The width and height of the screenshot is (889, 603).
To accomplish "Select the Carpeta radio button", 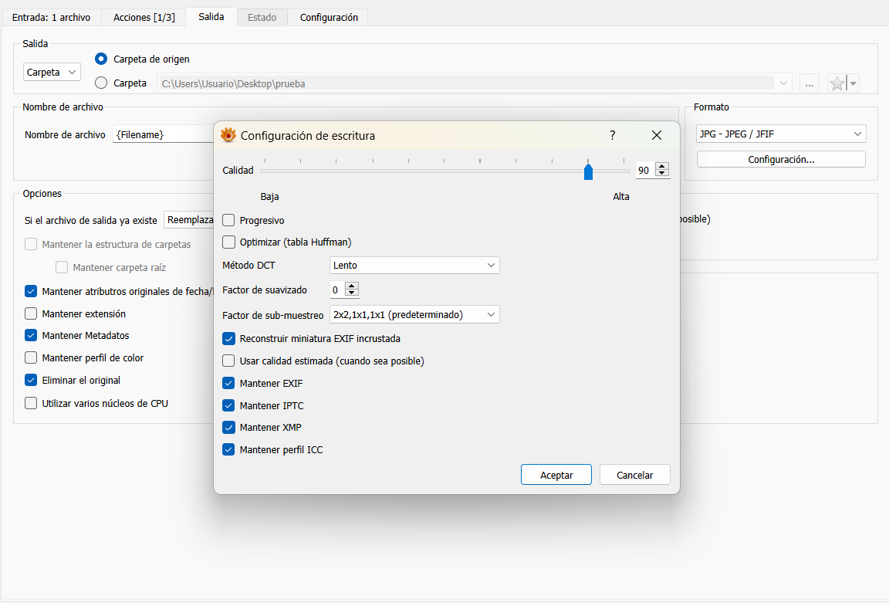I will pyautogui.click(x=101, y=83).
